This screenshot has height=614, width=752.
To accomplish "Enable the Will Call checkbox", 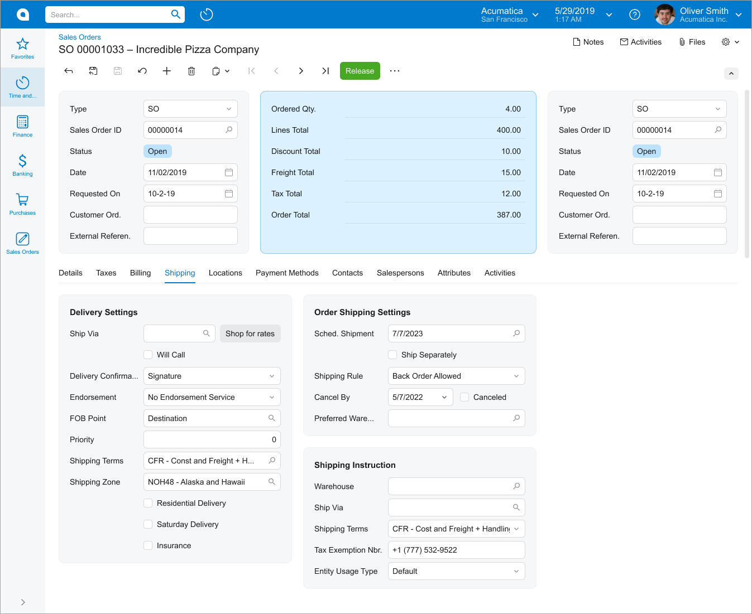I will tap(148, 355).
